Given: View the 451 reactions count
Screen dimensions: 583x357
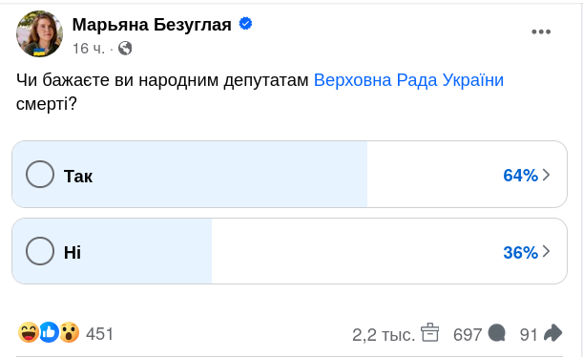Looking at the screenshot, I should (x=99, y=333).
